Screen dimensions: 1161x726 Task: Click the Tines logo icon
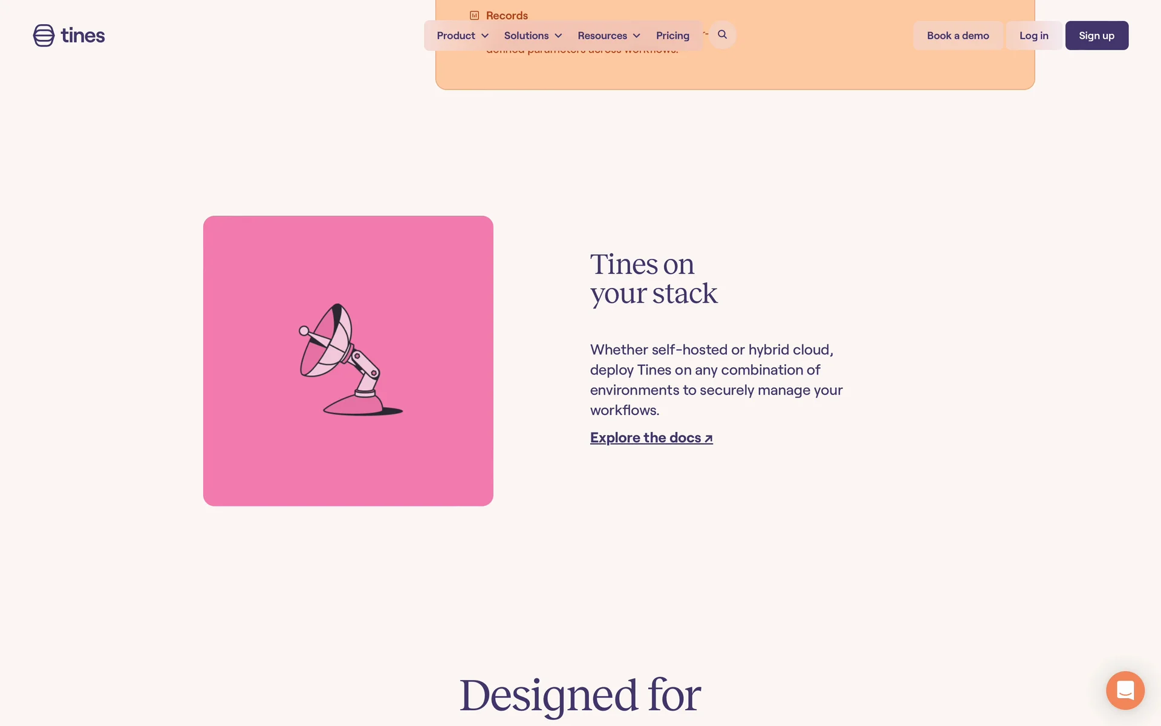(x=44, y=36)
